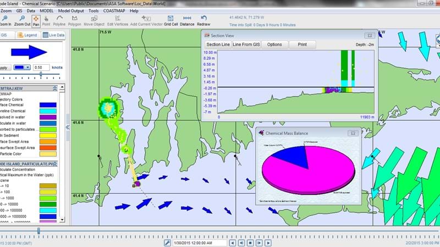The width and height of the screenshot is (440, 247).
Task: Click the Particle Color swatch
Action: (x=48, y=154)
